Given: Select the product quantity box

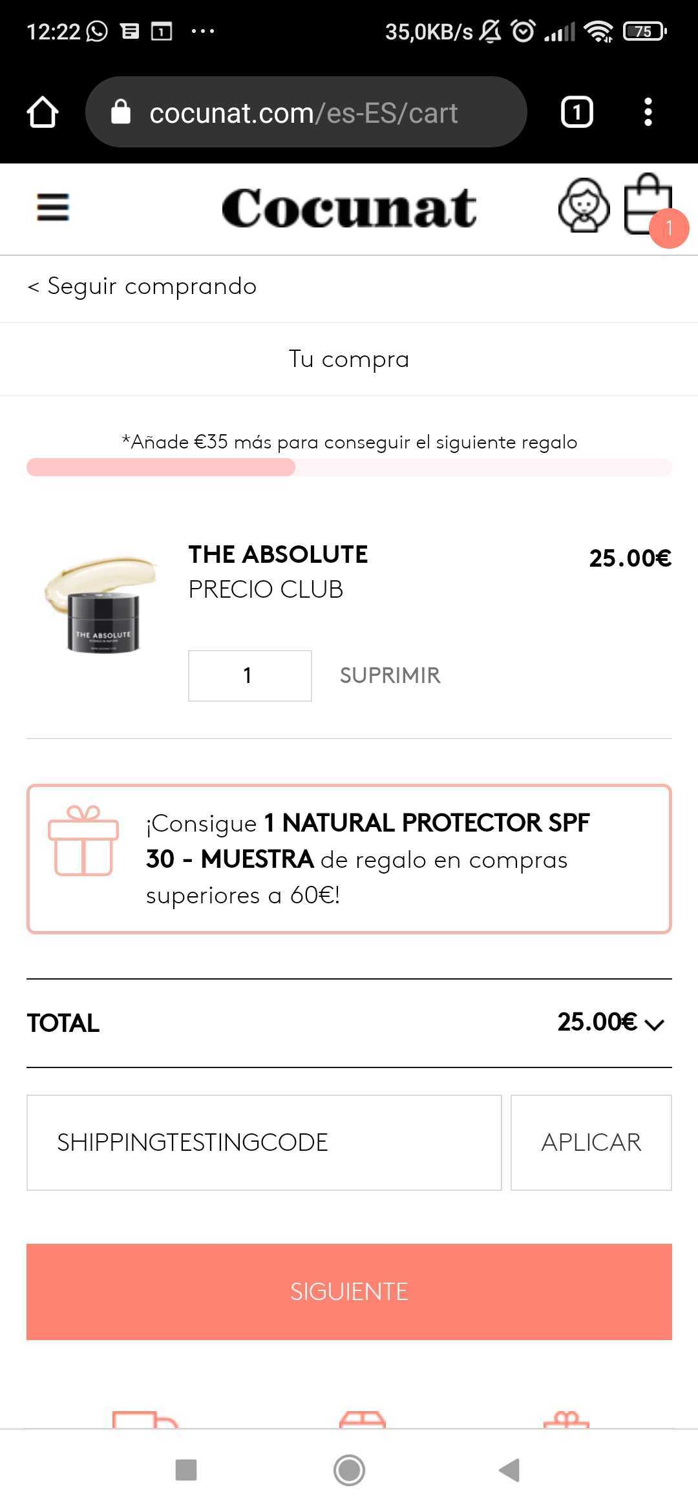Looking at the screenshot, I should coord(249,676).
